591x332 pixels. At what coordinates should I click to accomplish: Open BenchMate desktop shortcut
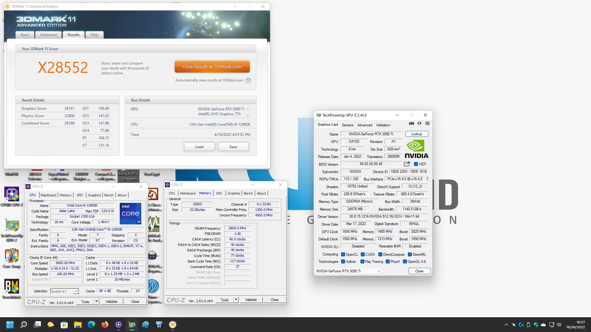click(x=12, y=289)
